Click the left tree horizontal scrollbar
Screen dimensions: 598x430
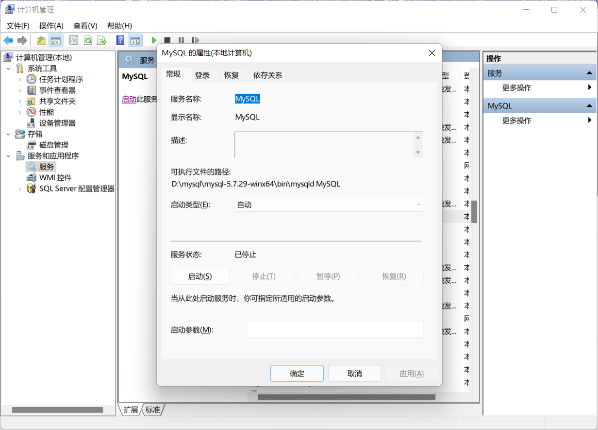[x=57, y=410]
